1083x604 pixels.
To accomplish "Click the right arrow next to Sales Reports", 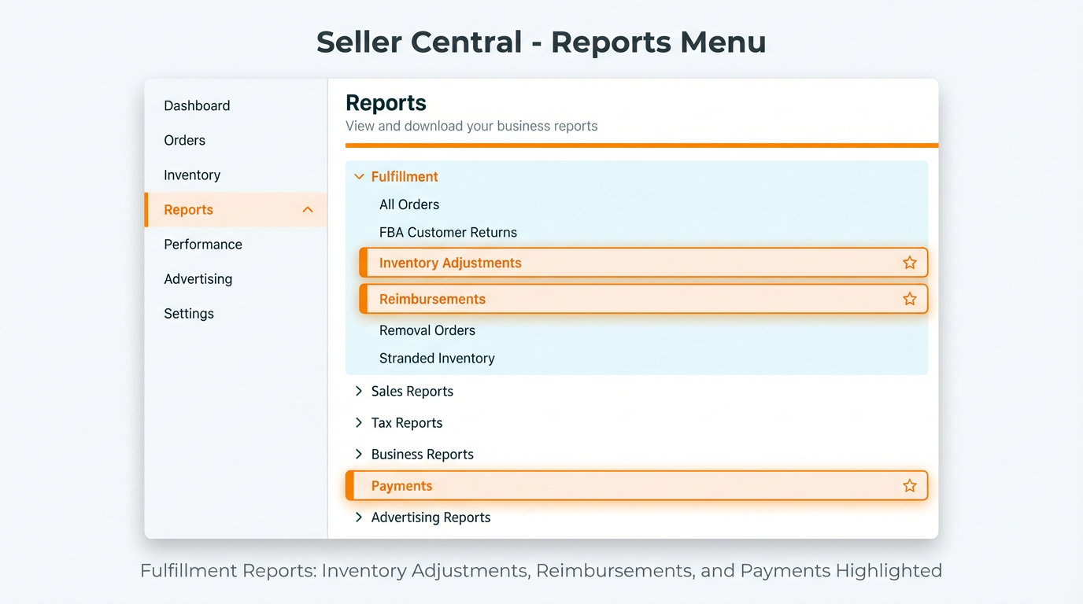I will 359,391.
